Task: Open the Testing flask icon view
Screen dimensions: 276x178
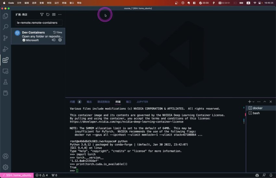Action: point(5,82)
